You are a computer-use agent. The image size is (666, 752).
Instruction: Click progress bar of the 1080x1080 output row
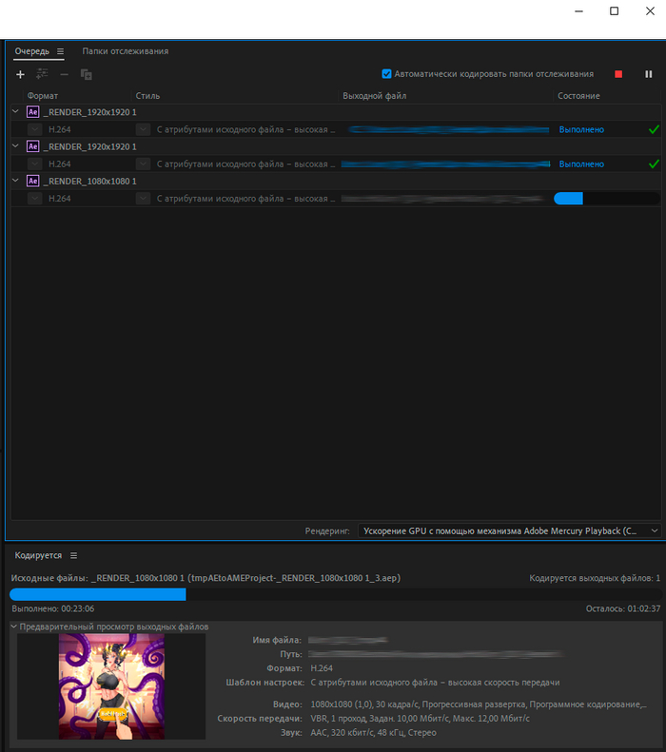(x=607, y=199)
